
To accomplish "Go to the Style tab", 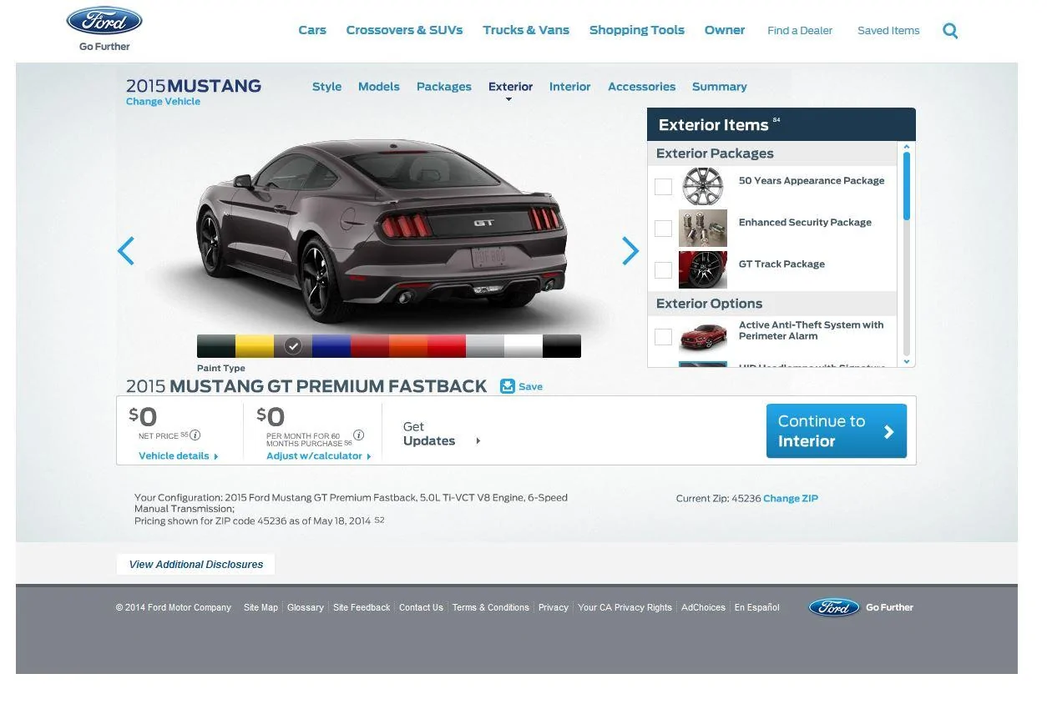I will pyautogui.click(x=326, y=87).
